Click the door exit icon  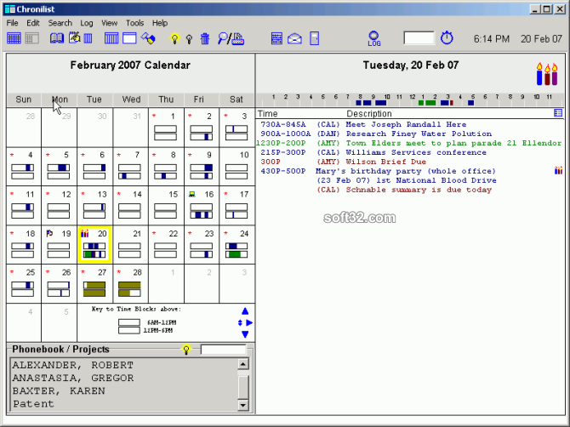[x=315, y=38]
